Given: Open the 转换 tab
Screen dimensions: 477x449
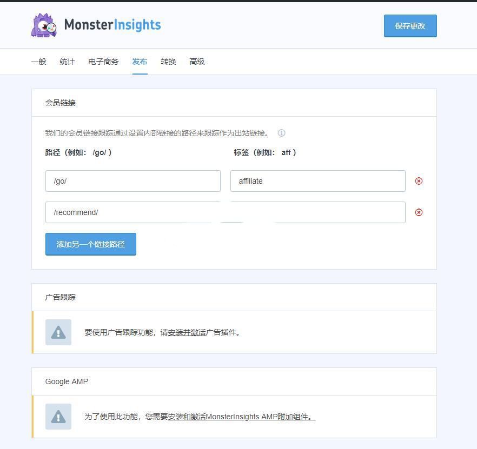Looking at the screenshot, I should click(x=168, y=62).
